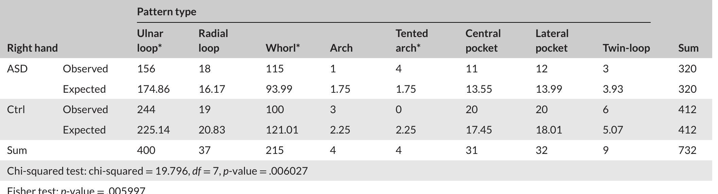Click the "Sum" column header on right
The image size is (718, 194).
click(688, 48)
